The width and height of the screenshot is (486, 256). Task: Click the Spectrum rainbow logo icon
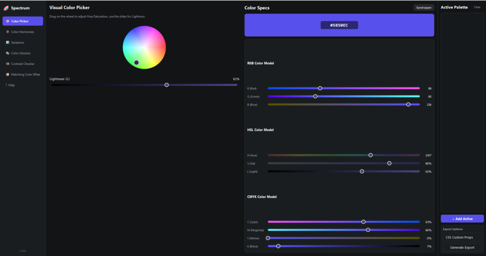(x=6, y=8)
